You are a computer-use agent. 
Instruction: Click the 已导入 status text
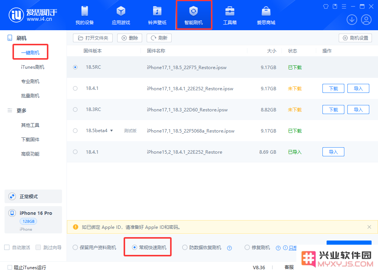point(295,152)
